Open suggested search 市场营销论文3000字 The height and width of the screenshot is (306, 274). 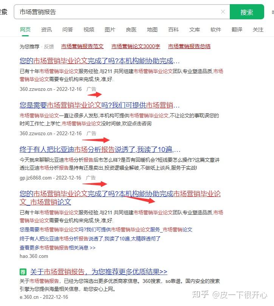point(136,47)
